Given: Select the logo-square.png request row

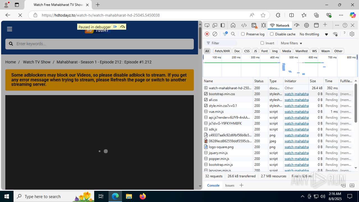Looking at the screenshot, I should pos(278,147).
